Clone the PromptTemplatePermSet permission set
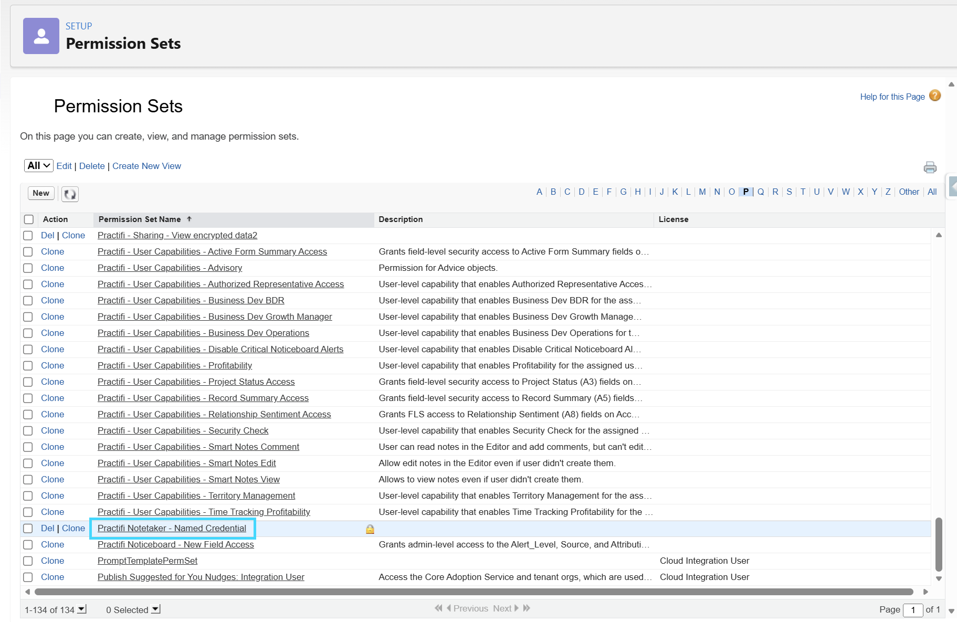Image resolution: width=957 pixels, height=622 pixels. coord(52,561)
